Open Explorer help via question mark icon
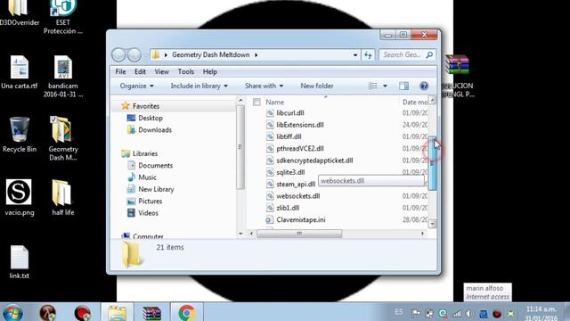570x321 pixels. click(424, 86)
